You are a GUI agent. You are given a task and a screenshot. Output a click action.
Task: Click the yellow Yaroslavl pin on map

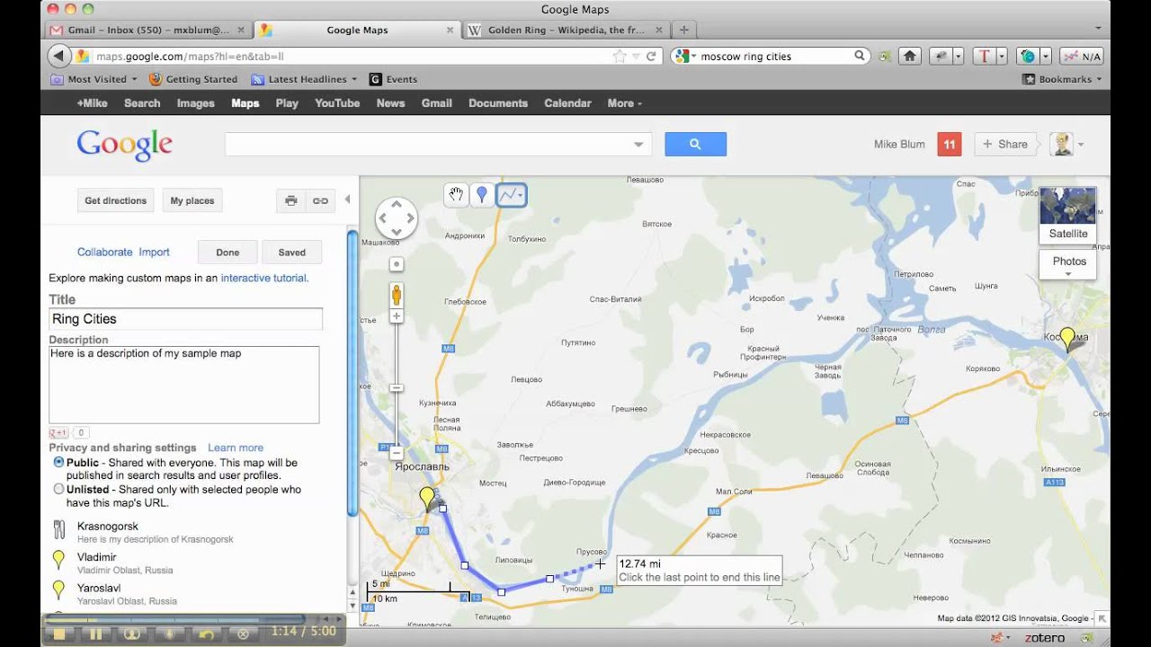click(427, 499)
